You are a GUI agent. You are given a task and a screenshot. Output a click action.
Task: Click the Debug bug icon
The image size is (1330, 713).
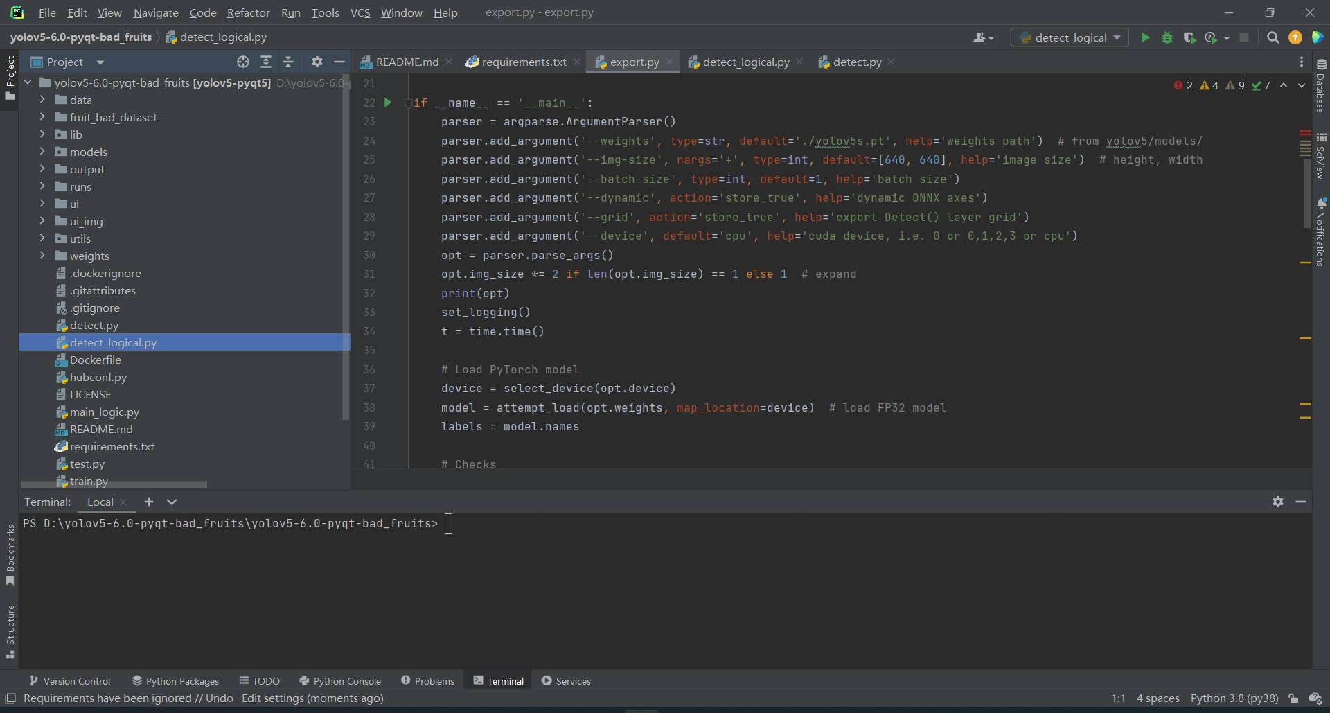[x=1167, y=37]
